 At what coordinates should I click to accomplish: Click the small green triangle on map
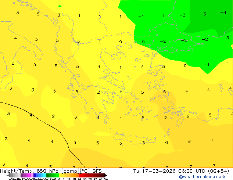(60, 6)
